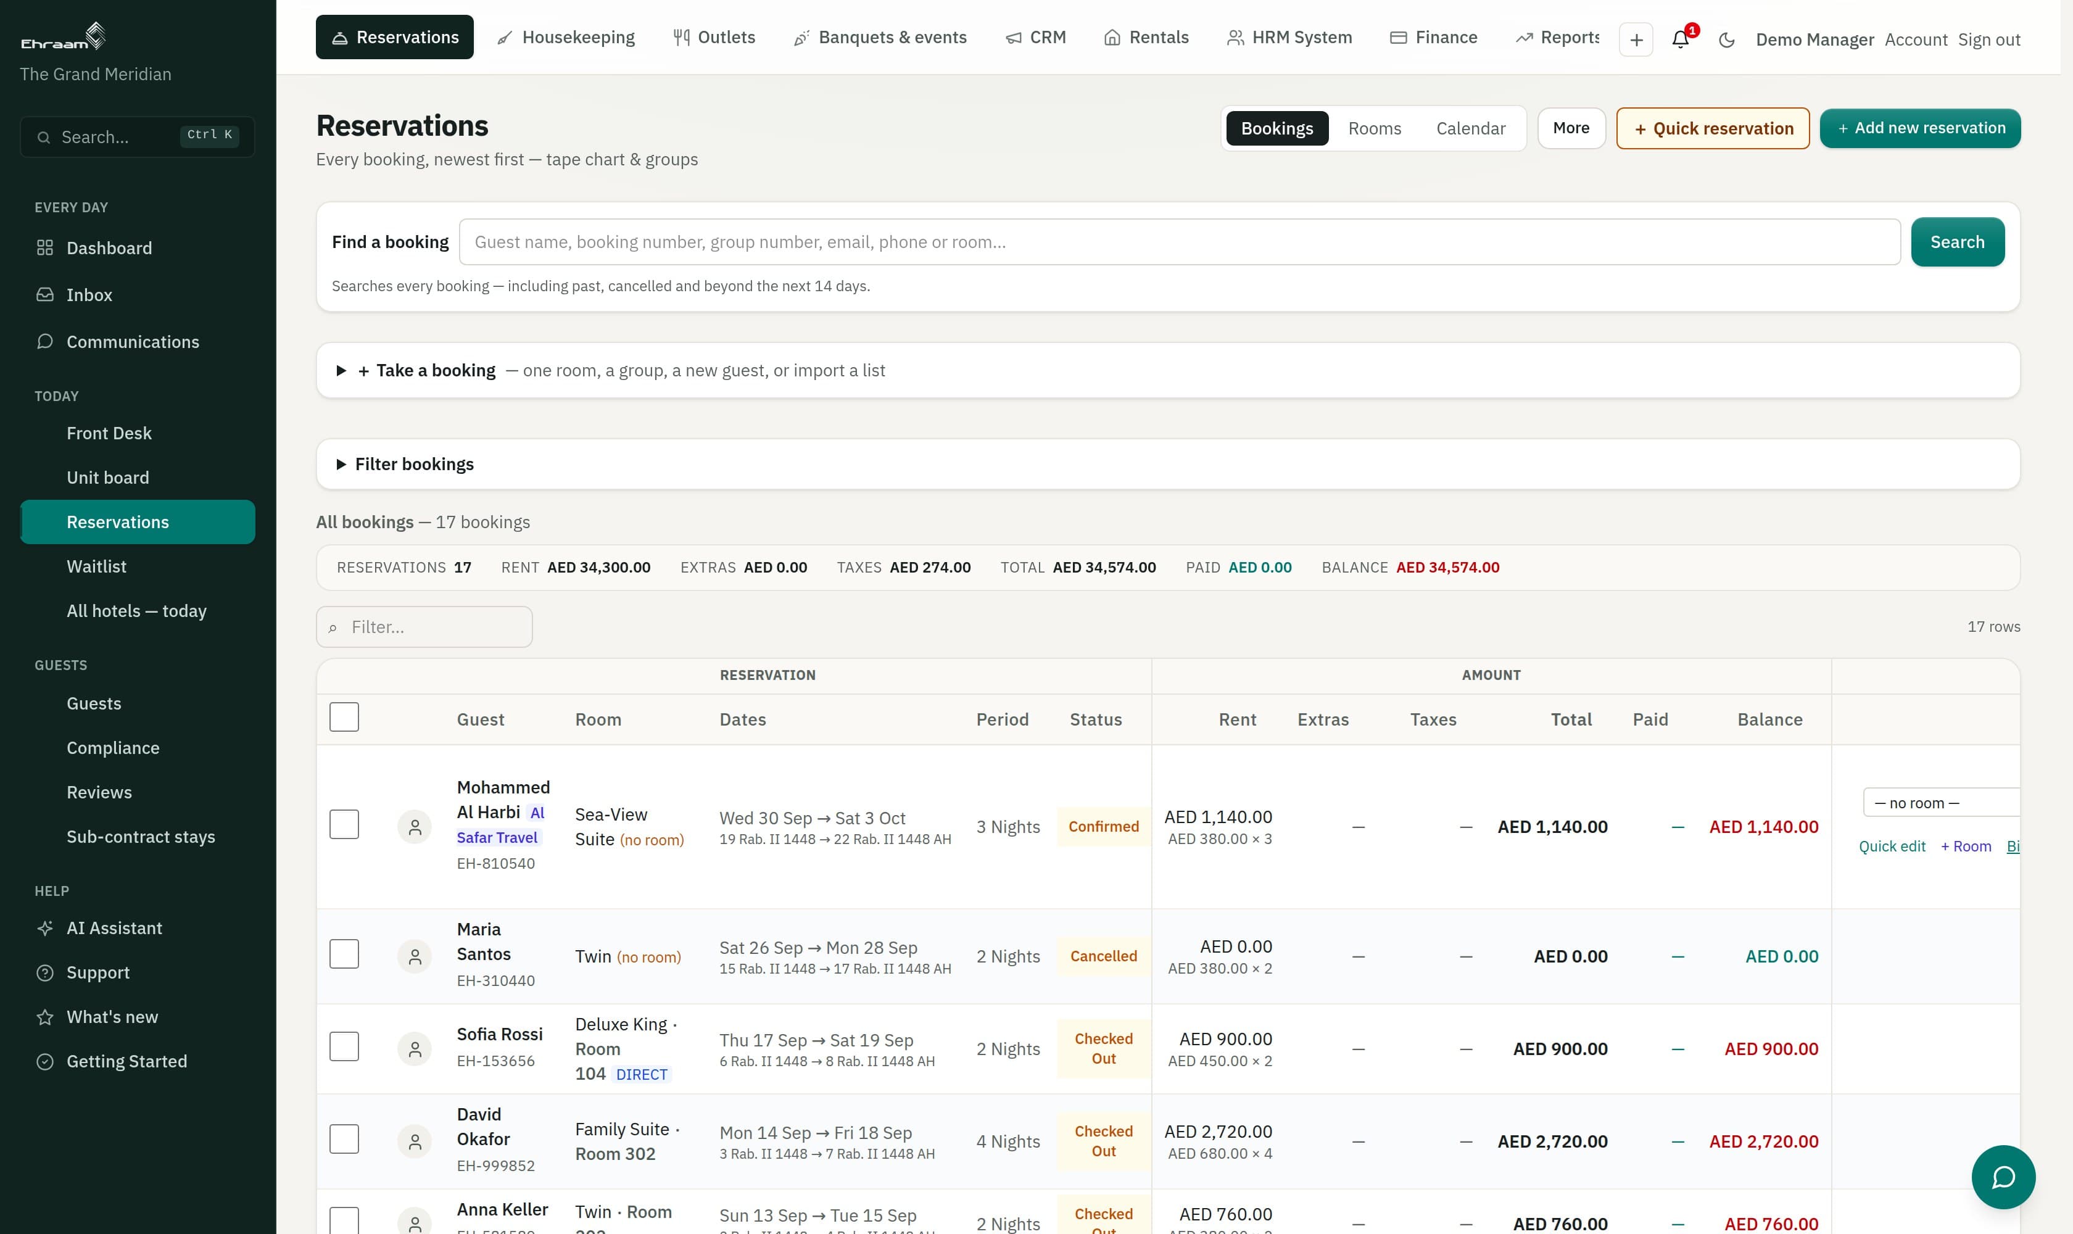Open the Account link

click(x=1915, y=40)
